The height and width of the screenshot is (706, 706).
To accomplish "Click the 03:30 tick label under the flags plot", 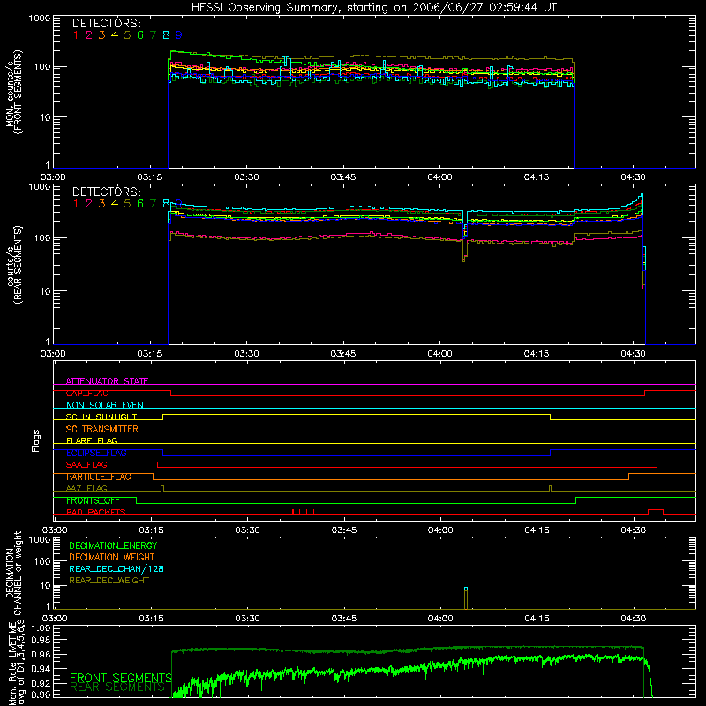I will (247, 530).
